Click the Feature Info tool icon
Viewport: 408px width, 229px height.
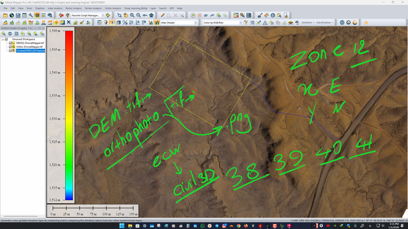coord(273,16)
